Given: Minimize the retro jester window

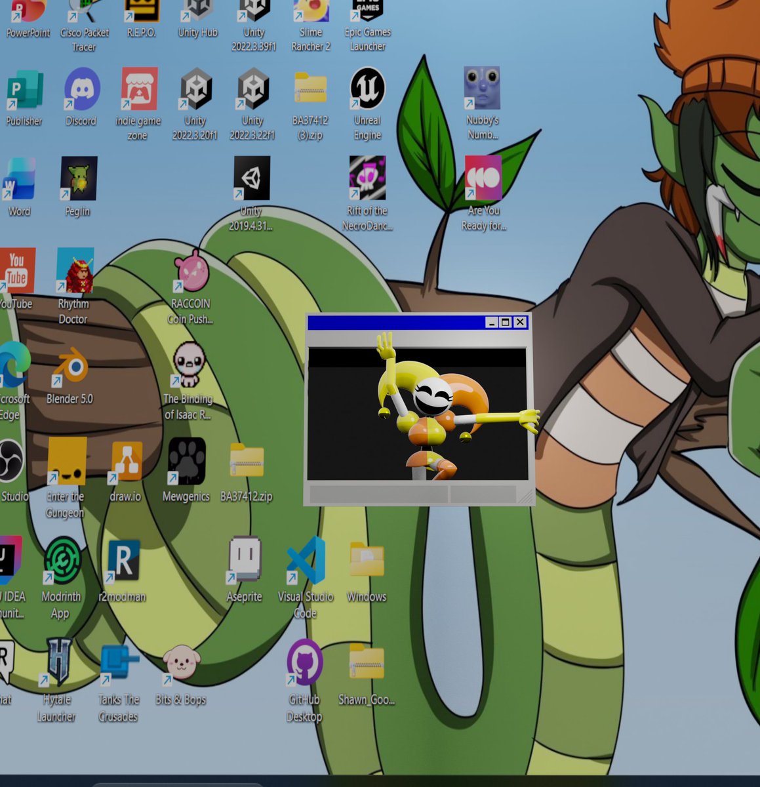Looking at the screenshot, I should [491, 322].
